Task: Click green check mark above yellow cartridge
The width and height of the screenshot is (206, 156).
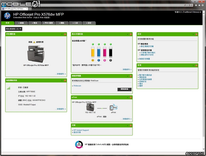Action: click(93, 44)
